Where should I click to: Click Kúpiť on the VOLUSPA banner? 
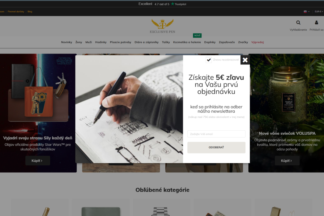point(287,161)
